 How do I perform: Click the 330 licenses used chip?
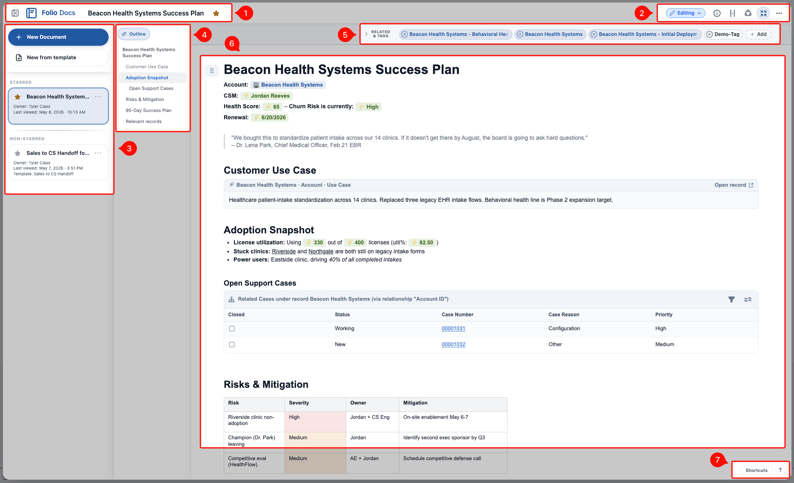click(314, 242)
